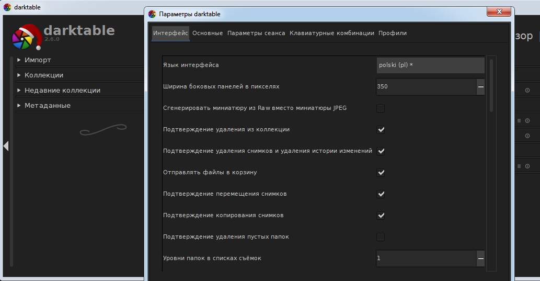Click the side panel width input field
The width and height of the screenshot is (540, 281).
426,87
